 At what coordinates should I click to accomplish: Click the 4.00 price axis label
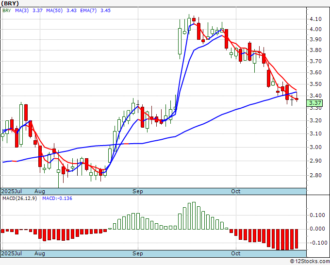point(315,29)
